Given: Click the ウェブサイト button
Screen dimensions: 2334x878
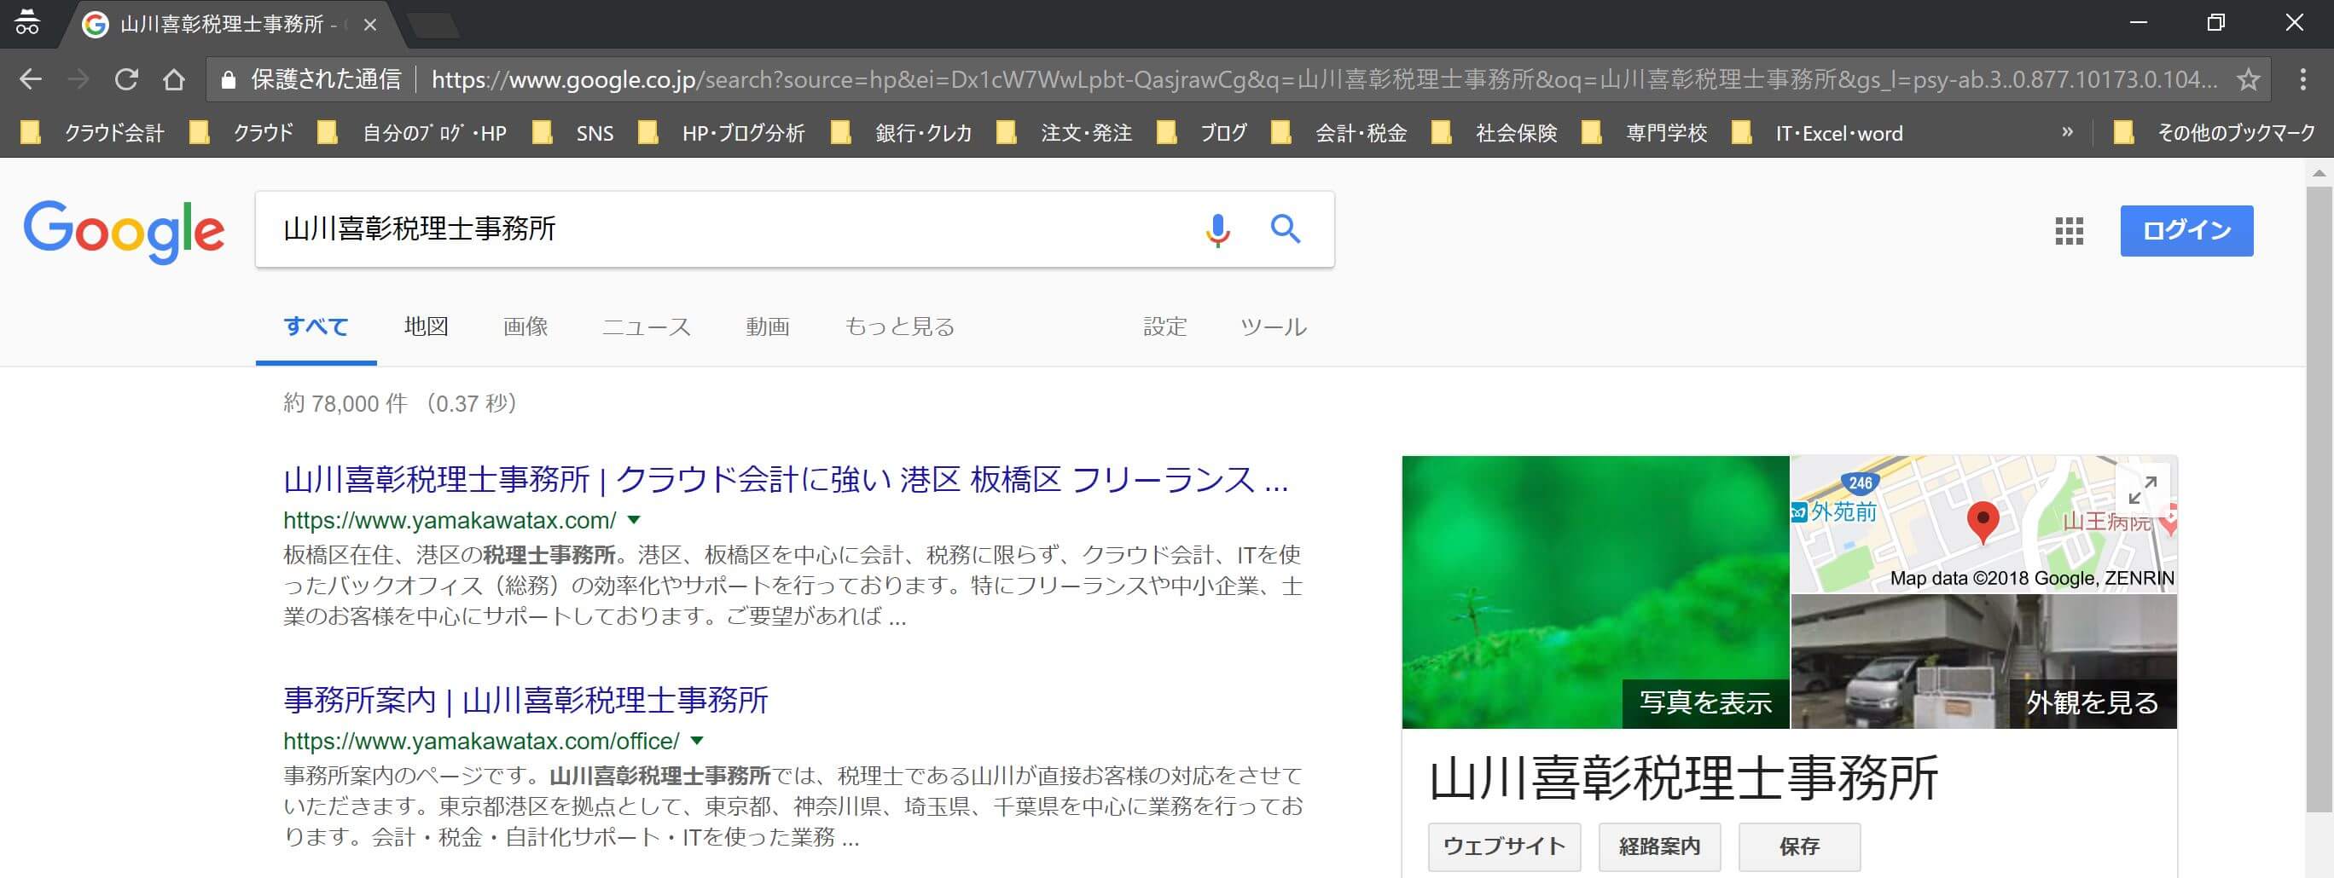Looking at the screenshot, I should coord(1504,846).
